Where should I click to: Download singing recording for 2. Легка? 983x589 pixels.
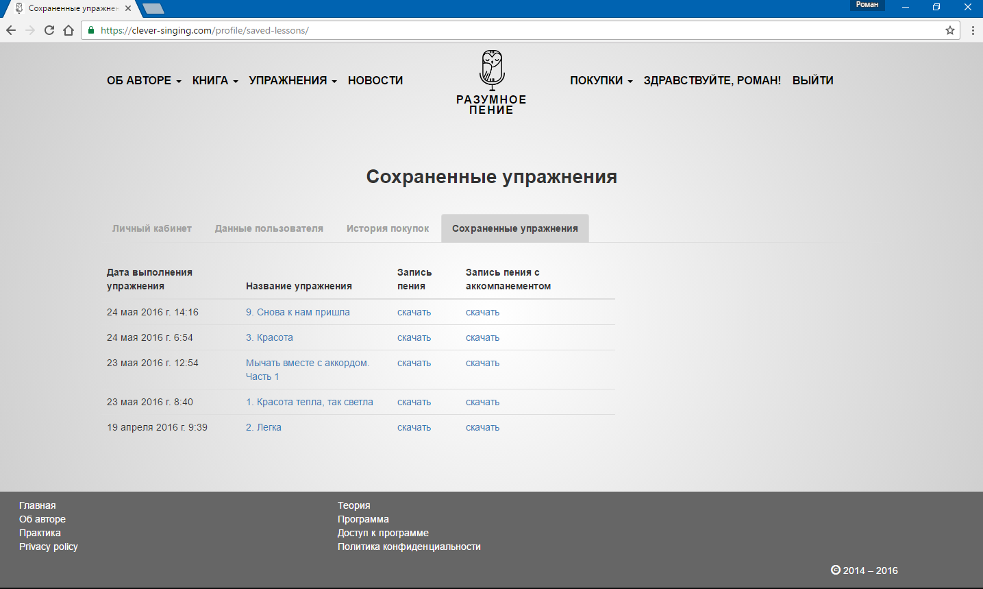click(414, 427)
